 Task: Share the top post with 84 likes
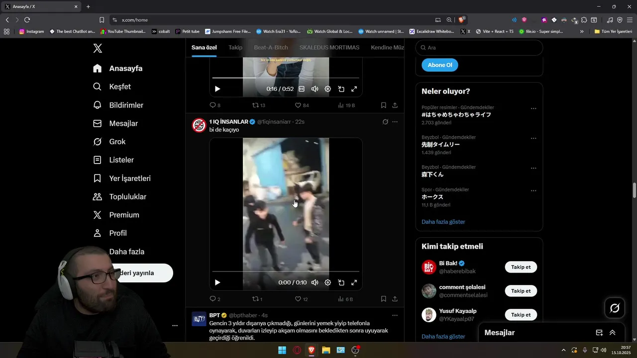pyautogui.click(x=395, y=105)
